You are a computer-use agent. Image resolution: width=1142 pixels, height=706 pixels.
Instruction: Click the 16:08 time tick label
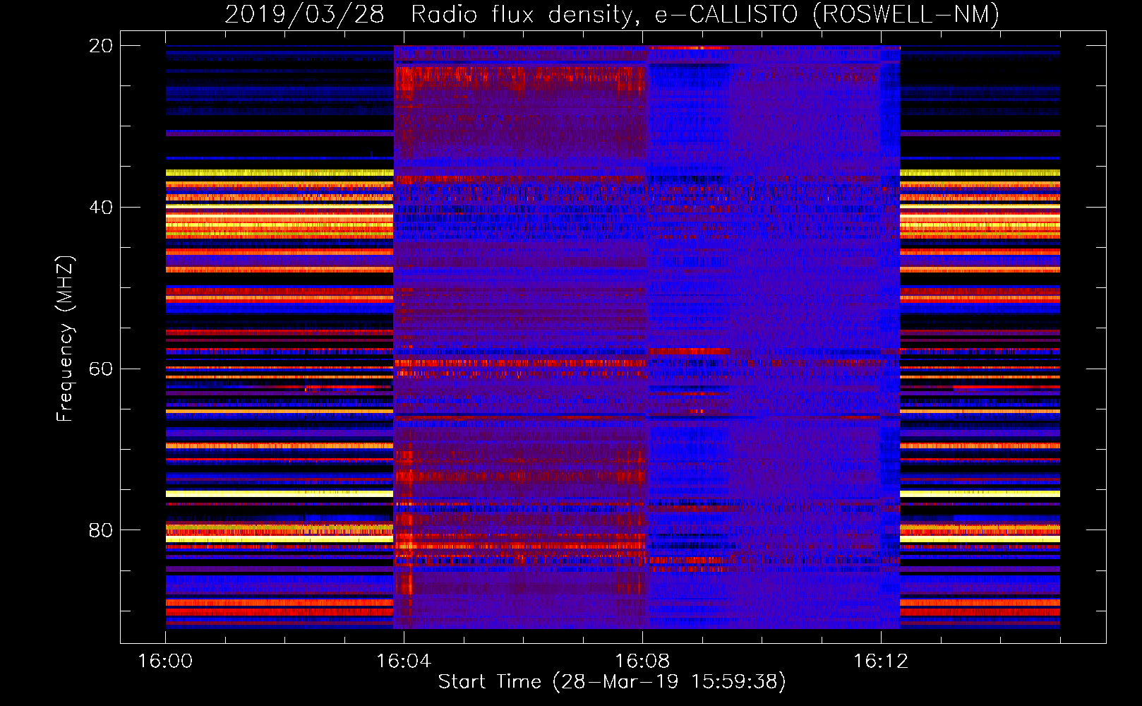click(642, 662)
